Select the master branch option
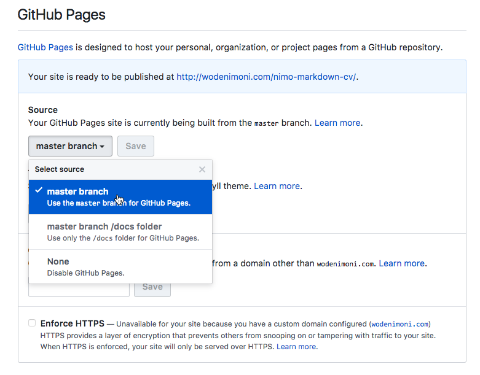The width and height of the screenshot is (480, 375). (x=120, y=197)
